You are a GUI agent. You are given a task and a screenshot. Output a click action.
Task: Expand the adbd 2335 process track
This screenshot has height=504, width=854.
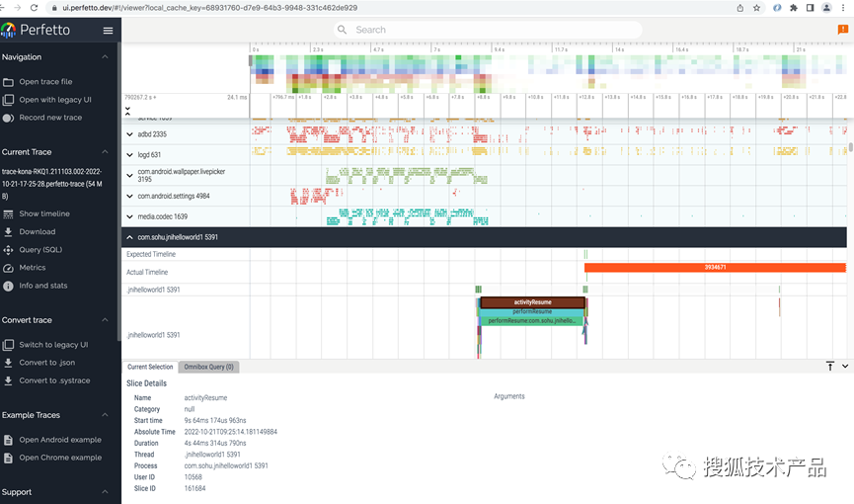129,134
